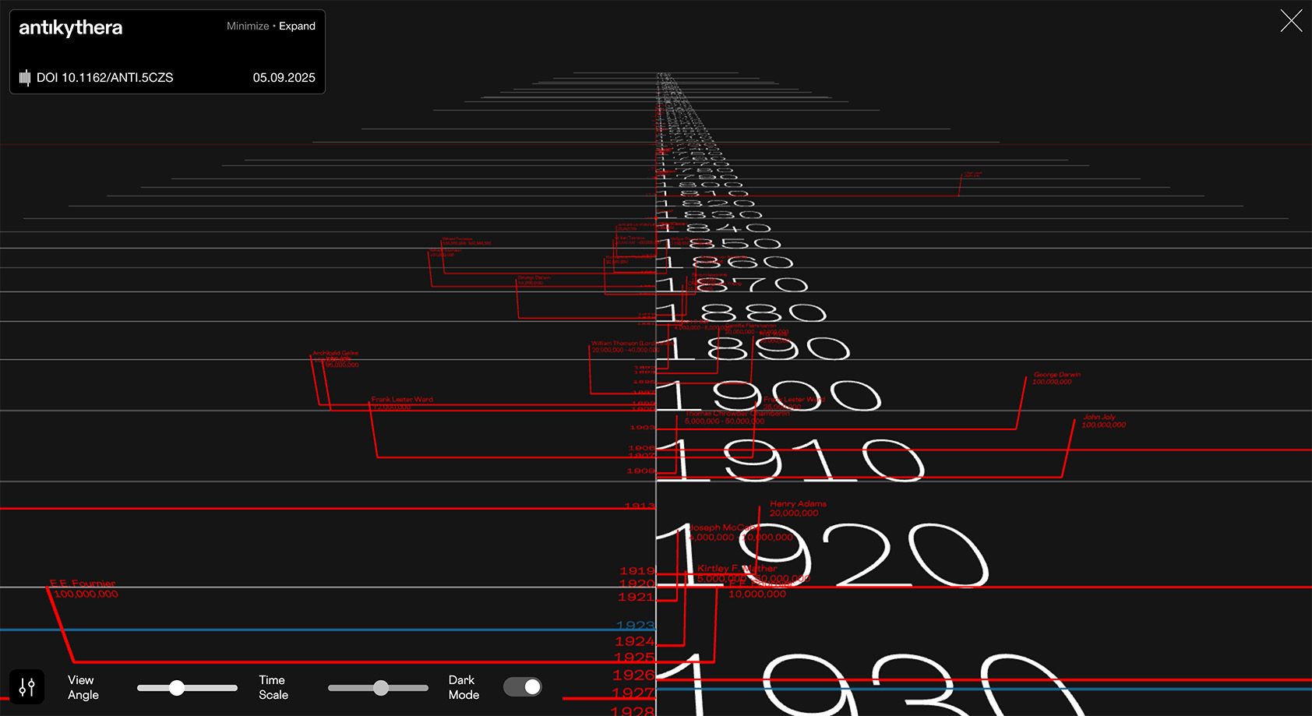This screenshot has width=1312, height=716.
Task: Click the blue 1923 year marker
Action: pyautogui.click(x=635, y=626)
